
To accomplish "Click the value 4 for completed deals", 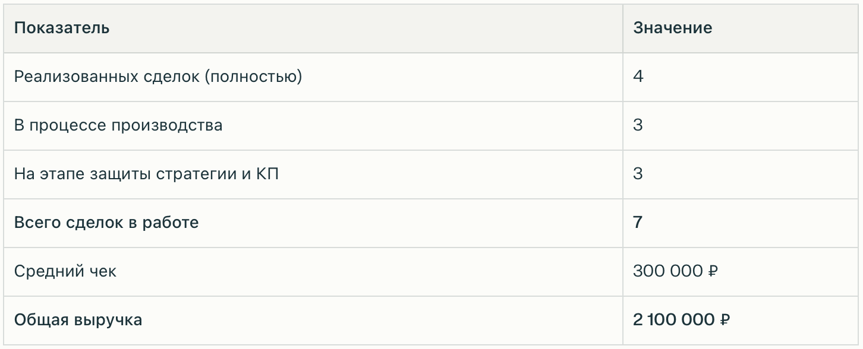I will [638, 77].
